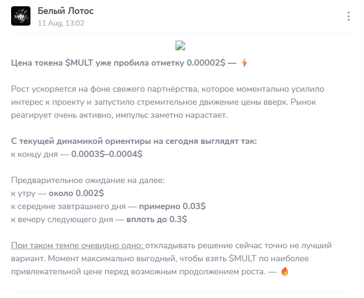Open the Белый Лотос channel name
The image size is (364, 298).
point(66,11)
